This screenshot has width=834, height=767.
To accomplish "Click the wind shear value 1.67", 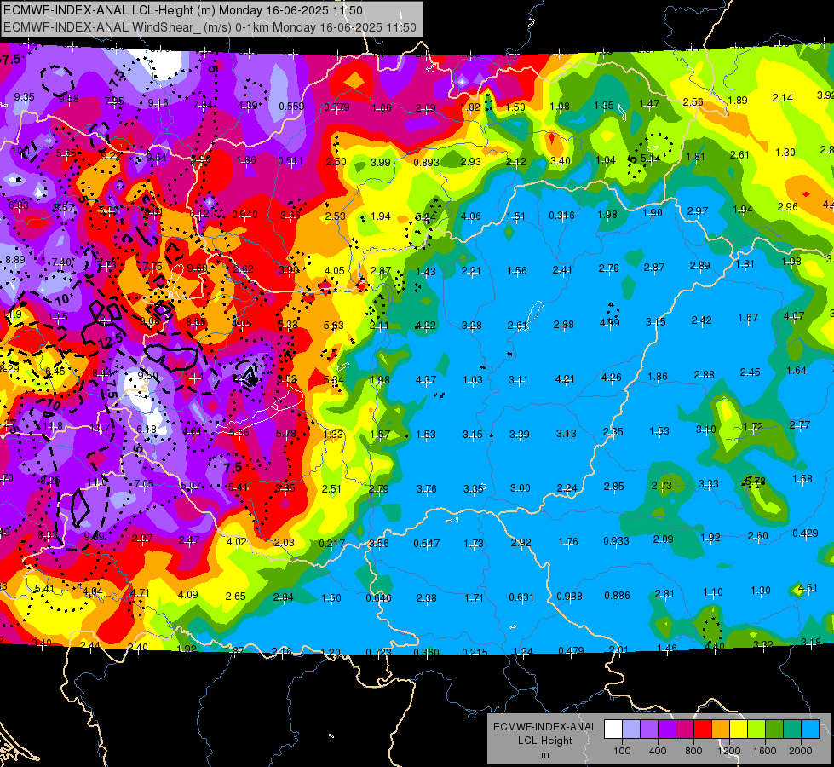I will [748, 318].
